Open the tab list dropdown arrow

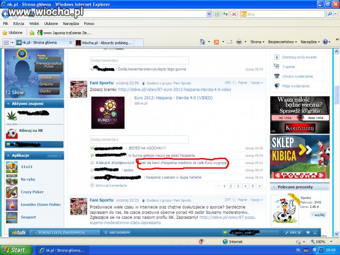(12, 43)
